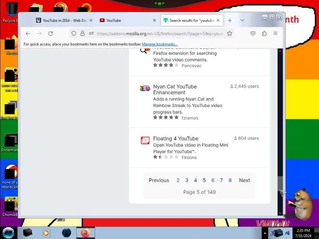Select the Search results for youtube tab

[x=192, y=20]
